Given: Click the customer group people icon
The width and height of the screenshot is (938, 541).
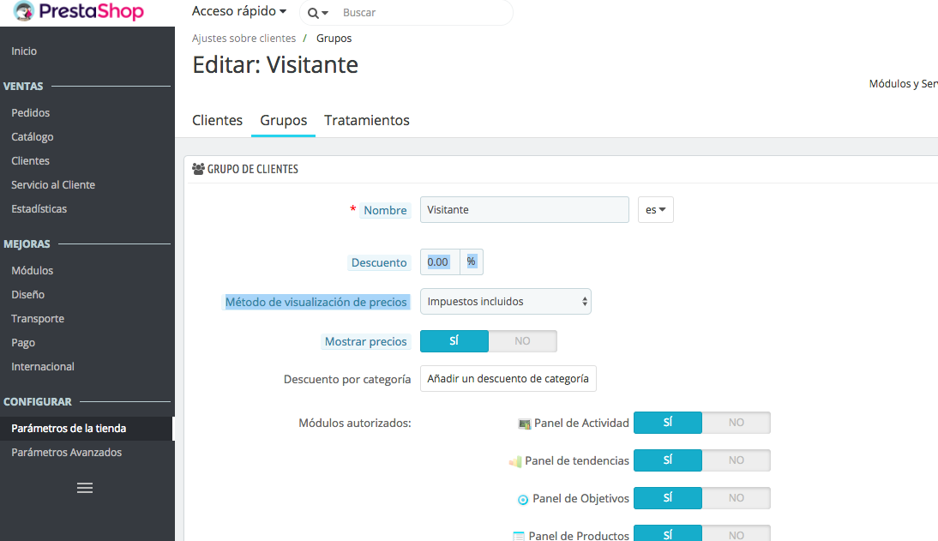Looking at the screenshot, I should tap(198, 169).
